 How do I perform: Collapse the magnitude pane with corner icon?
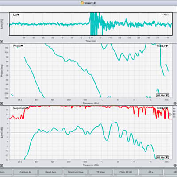click(x=1, y=165)
